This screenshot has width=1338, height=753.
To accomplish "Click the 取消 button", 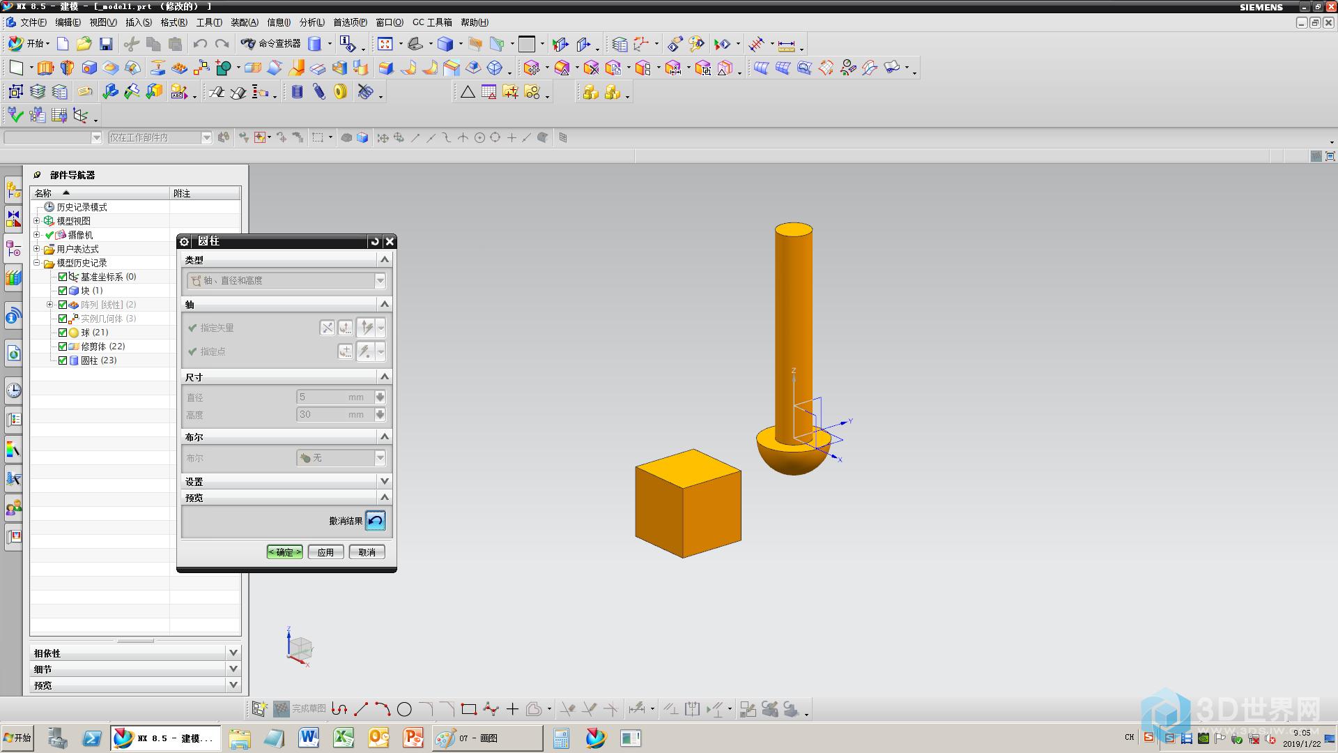I will [x=367, y=552].
